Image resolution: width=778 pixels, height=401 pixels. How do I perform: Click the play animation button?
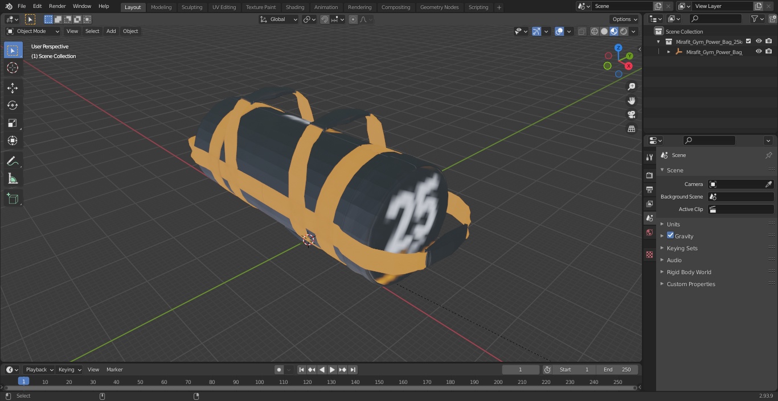click(332, 370)
